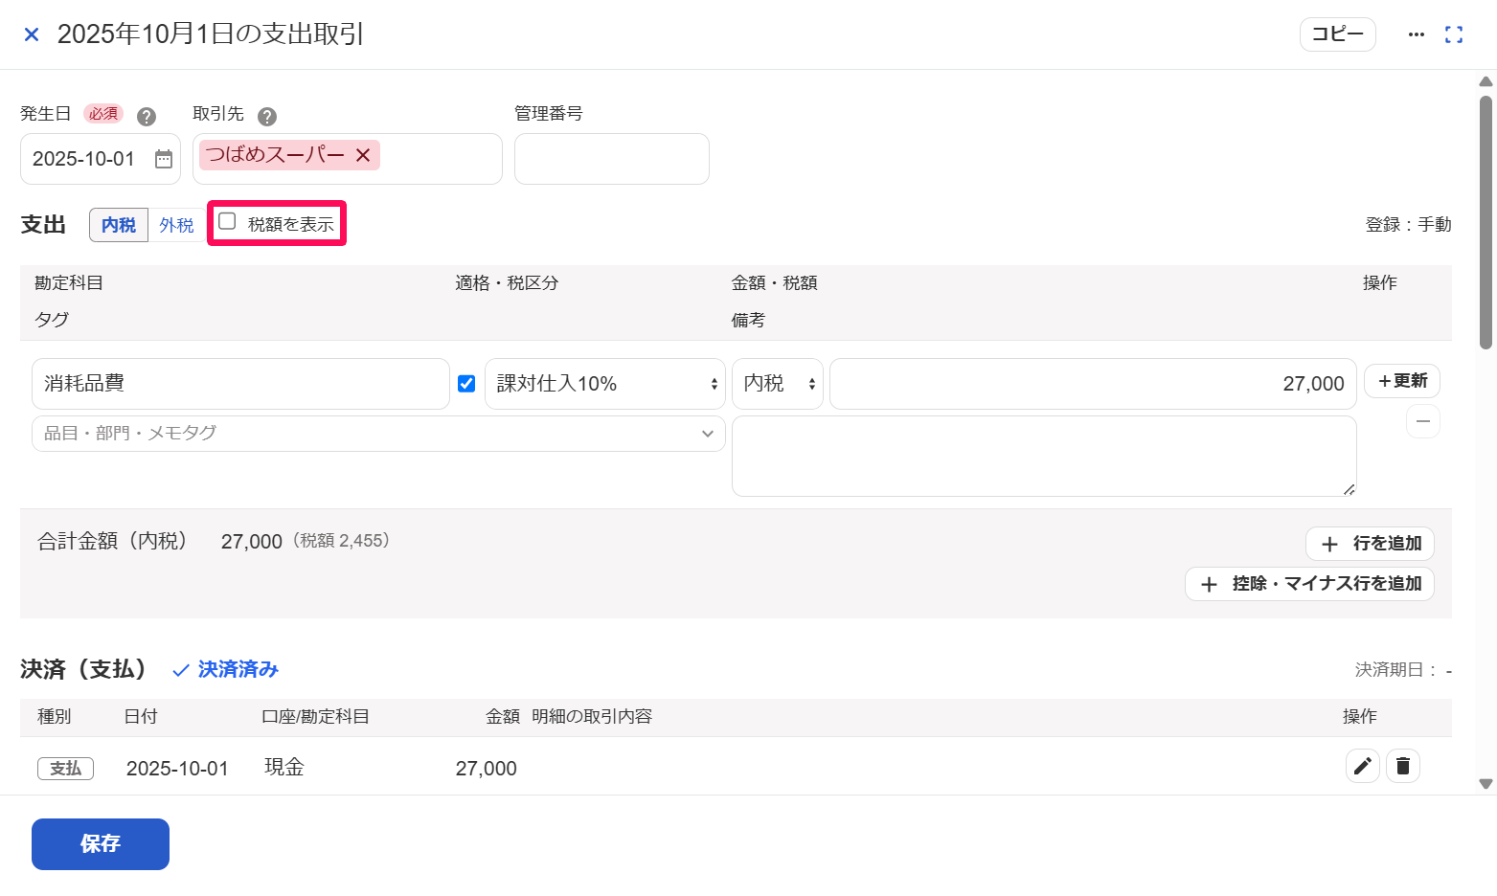Uncheck the qualified invoice checkbox
Image resolution: width=1497 pixels, height=896 pixels.
click(x=466, y=384)
